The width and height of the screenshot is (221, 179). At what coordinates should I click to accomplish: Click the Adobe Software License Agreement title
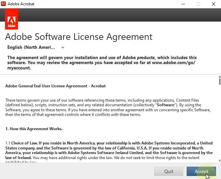point(79,37)
